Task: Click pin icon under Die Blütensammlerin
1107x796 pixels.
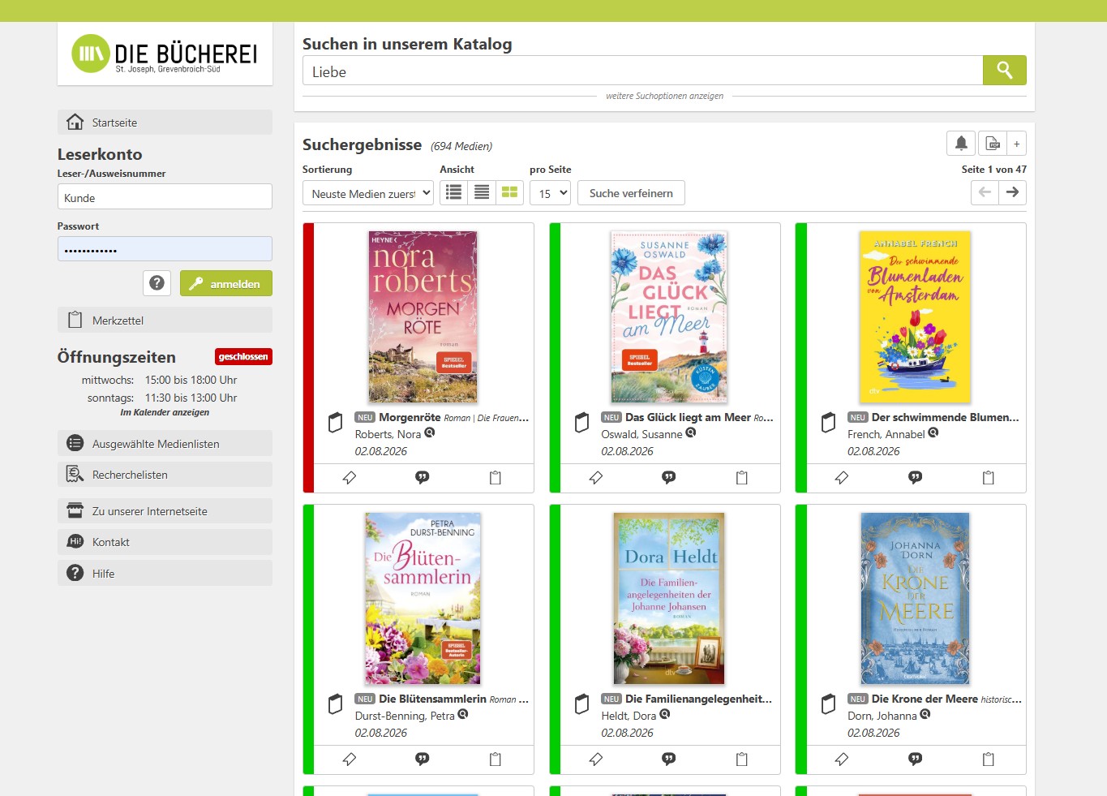Action: click(350, 759)
